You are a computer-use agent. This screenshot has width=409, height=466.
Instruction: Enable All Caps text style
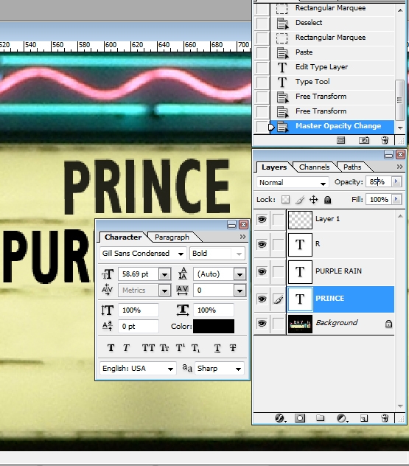(x=148, y=348)
